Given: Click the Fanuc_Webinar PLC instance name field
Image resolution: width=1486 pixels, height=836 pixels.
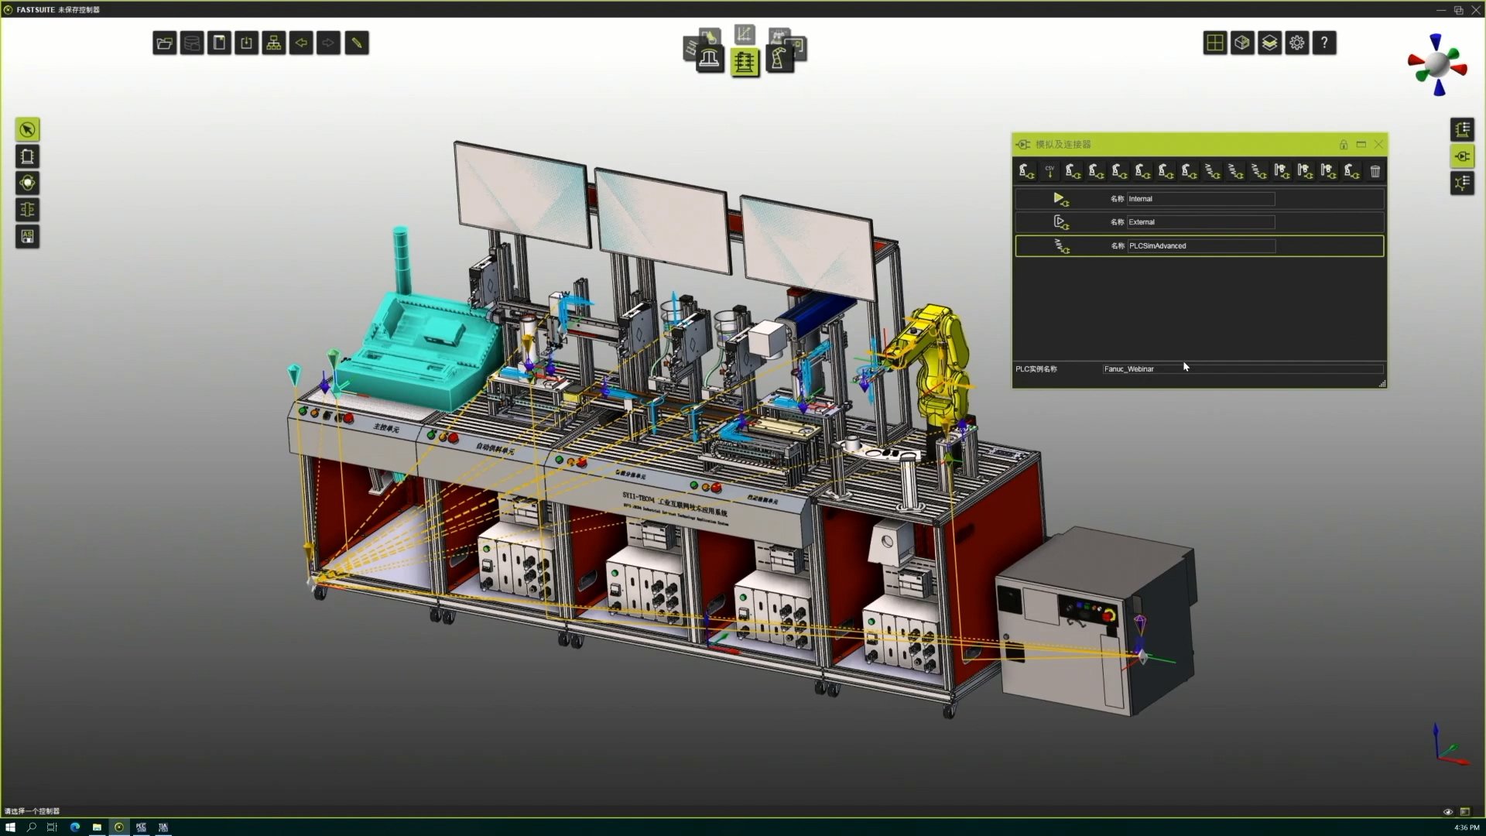Looking at the screenshot, I should (x=1241, y=369).
